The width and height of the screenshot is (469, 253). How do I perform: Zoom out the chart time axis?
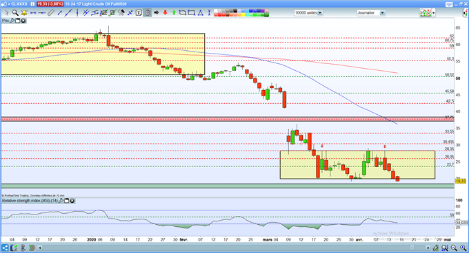454,247
